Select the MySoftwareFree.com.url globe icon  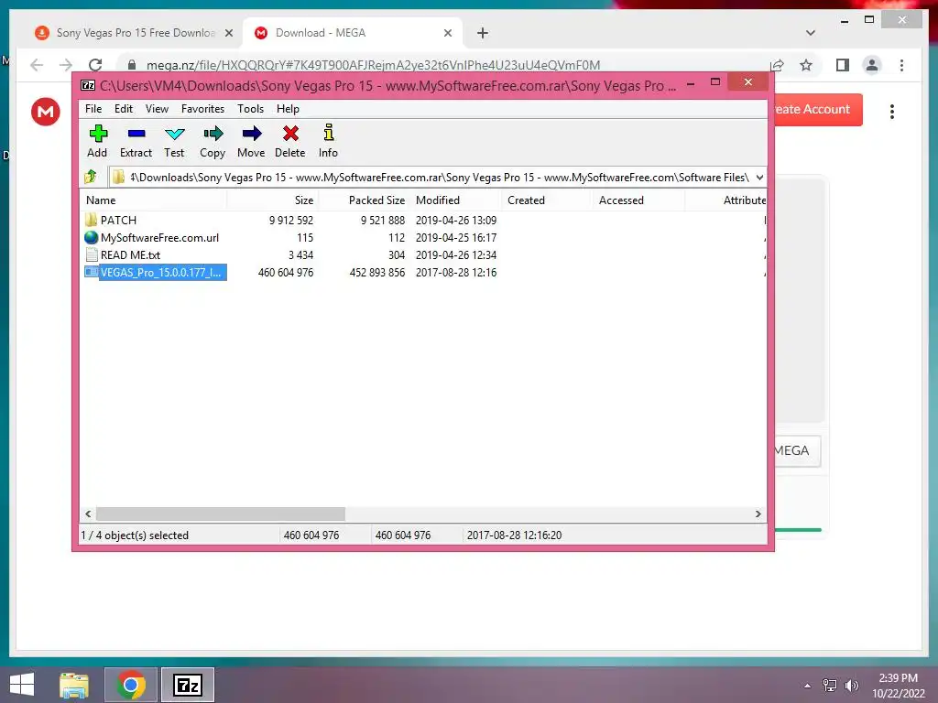coord(91,237)
